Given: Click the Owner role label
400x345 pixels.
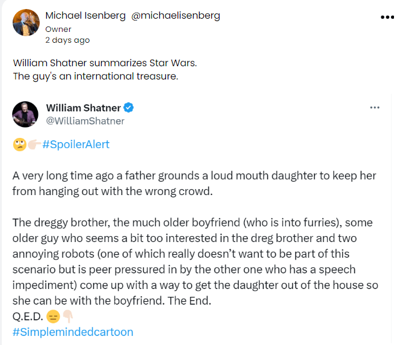Looking at the screenshot, I should [58, 29].
